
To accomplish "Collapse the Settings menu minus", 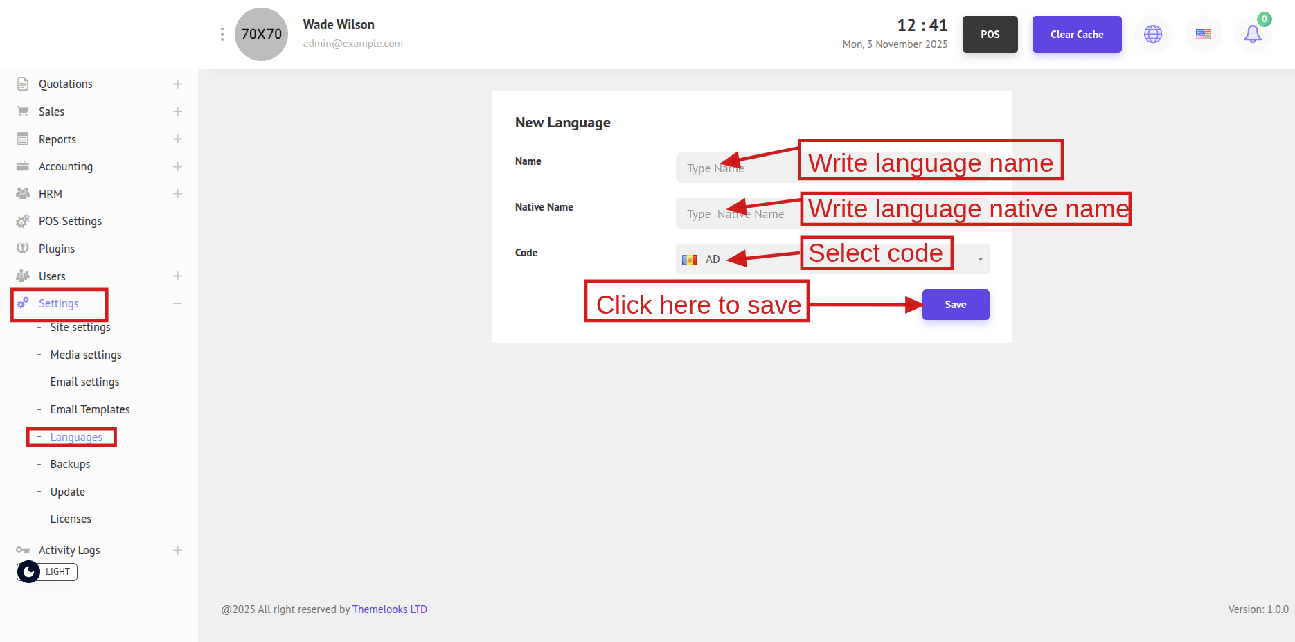I will pos(177,303).
